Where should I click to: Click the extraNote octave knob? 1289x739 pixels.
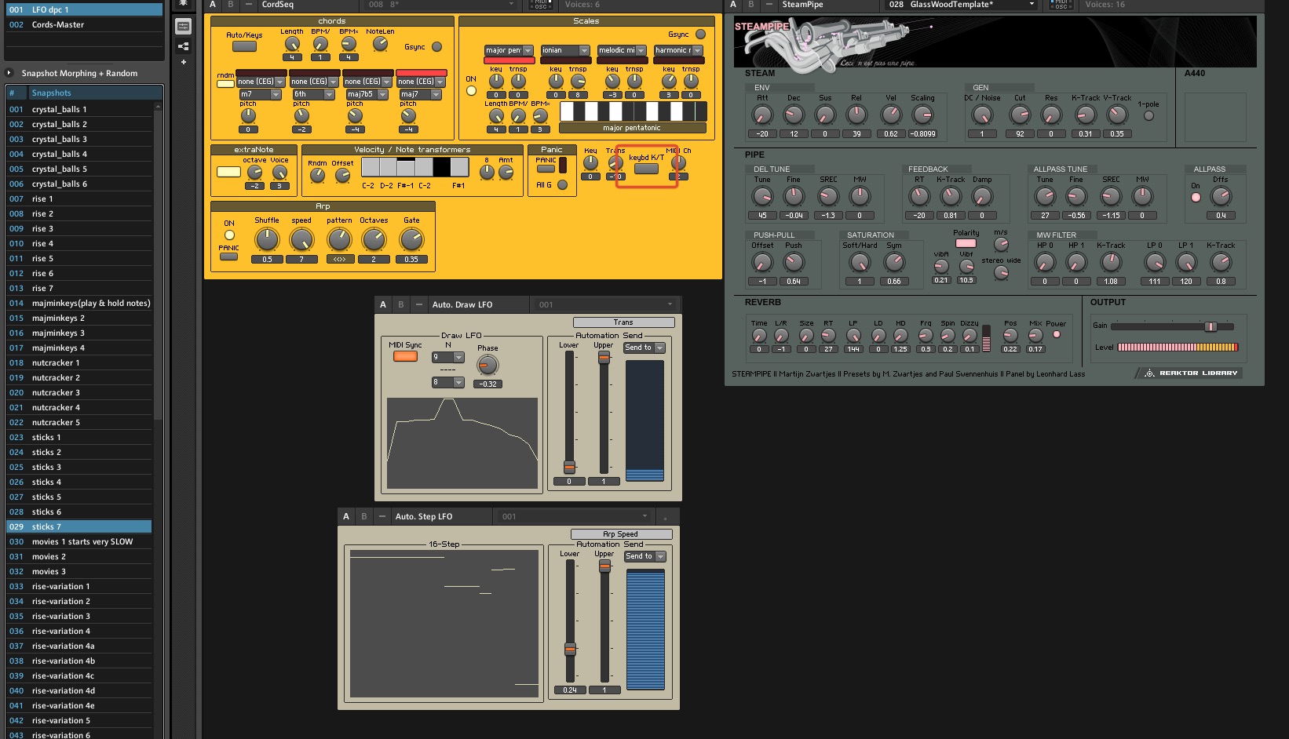(254, 173)
